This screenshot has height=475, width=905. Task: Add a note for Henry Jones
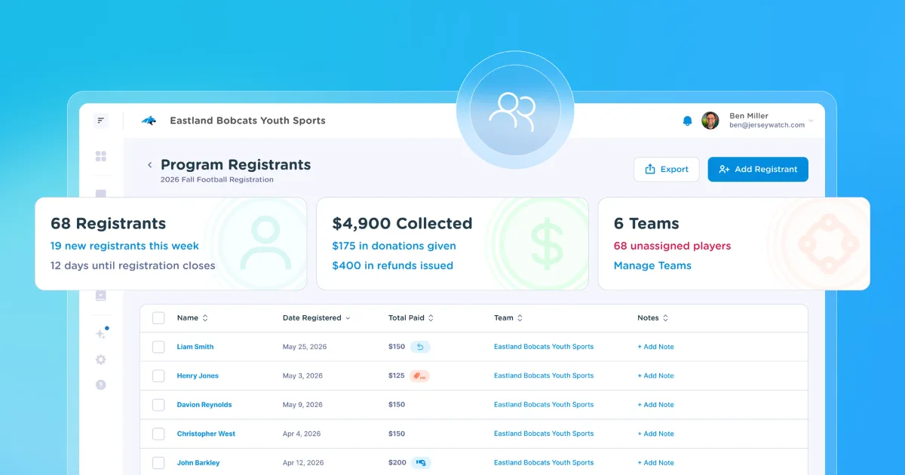click(655, 375)
